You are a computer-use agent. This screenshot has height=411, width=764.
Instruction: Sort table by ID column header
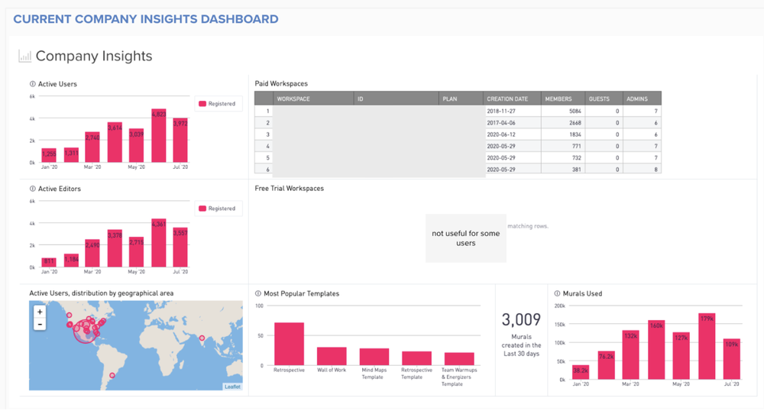(x=396, y=99)
